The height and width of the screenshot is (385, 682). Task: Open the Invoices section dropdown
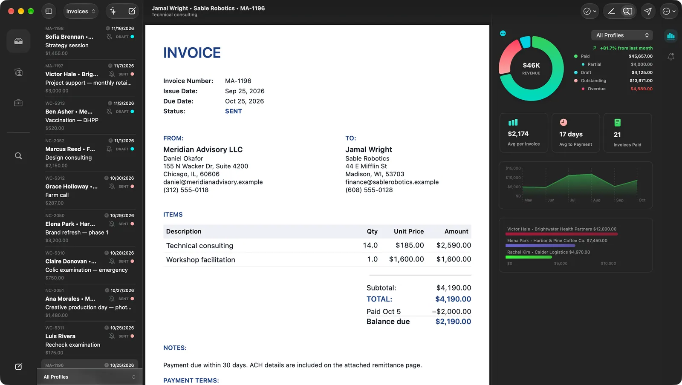click(81, 11)
